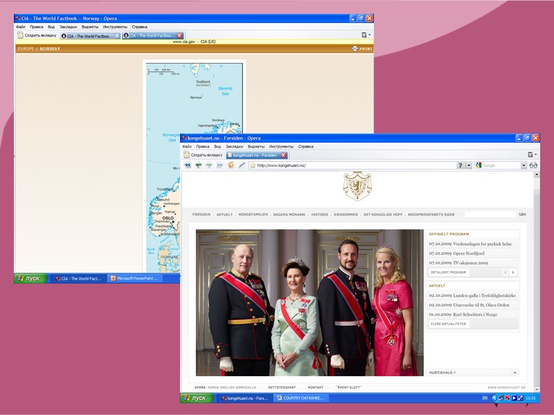Open Файл menu in the kongehuset window
This screenshot has width=554, height=415.
(186, 147)
